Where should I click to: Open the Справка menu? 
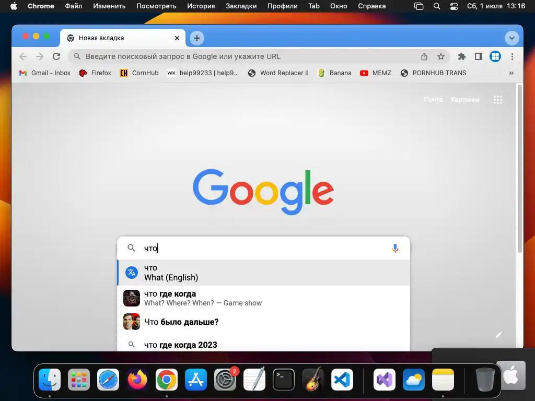coord(372,6)
